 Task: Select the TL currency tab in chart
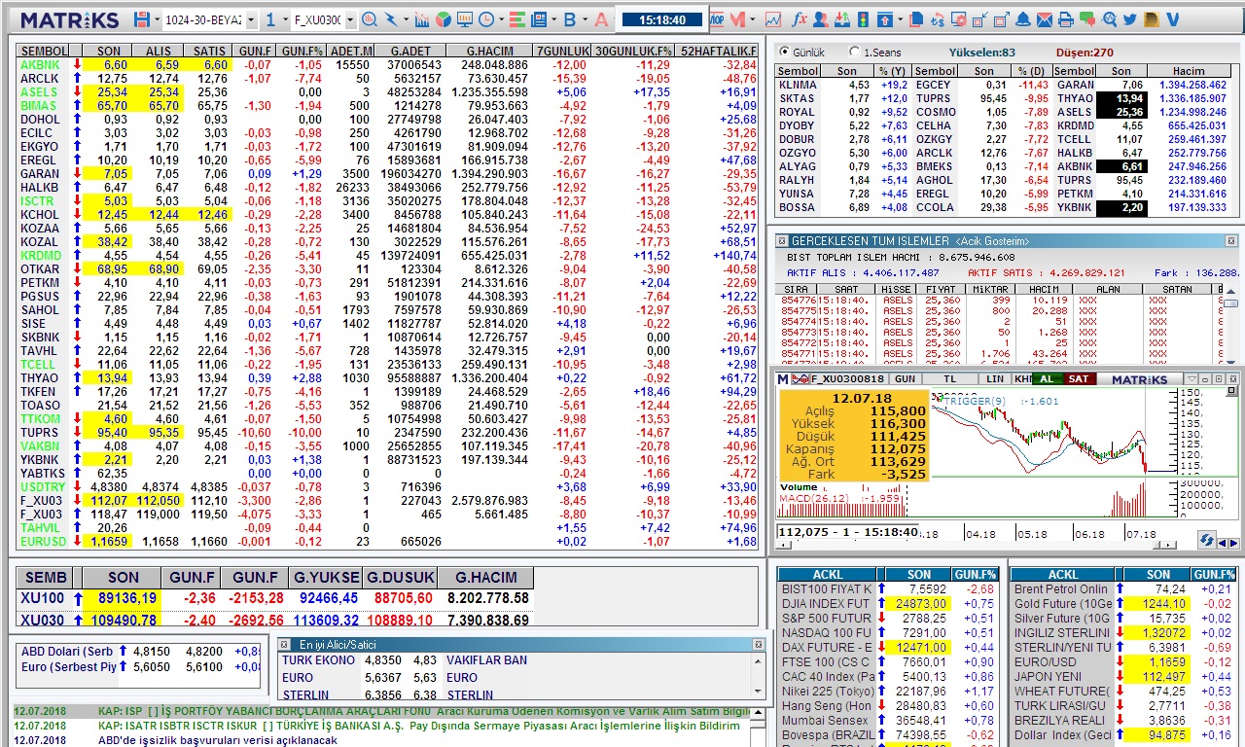tap(949, 378)
